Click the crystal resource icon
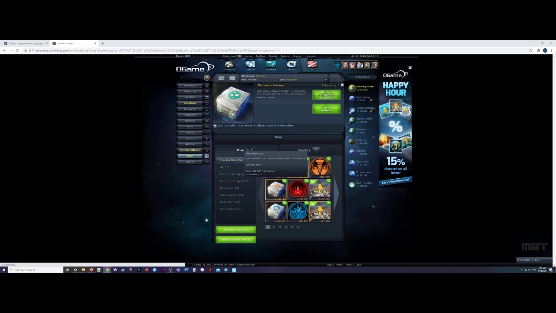The height and width of the screenshot is (313, 556). click(250, 64)
